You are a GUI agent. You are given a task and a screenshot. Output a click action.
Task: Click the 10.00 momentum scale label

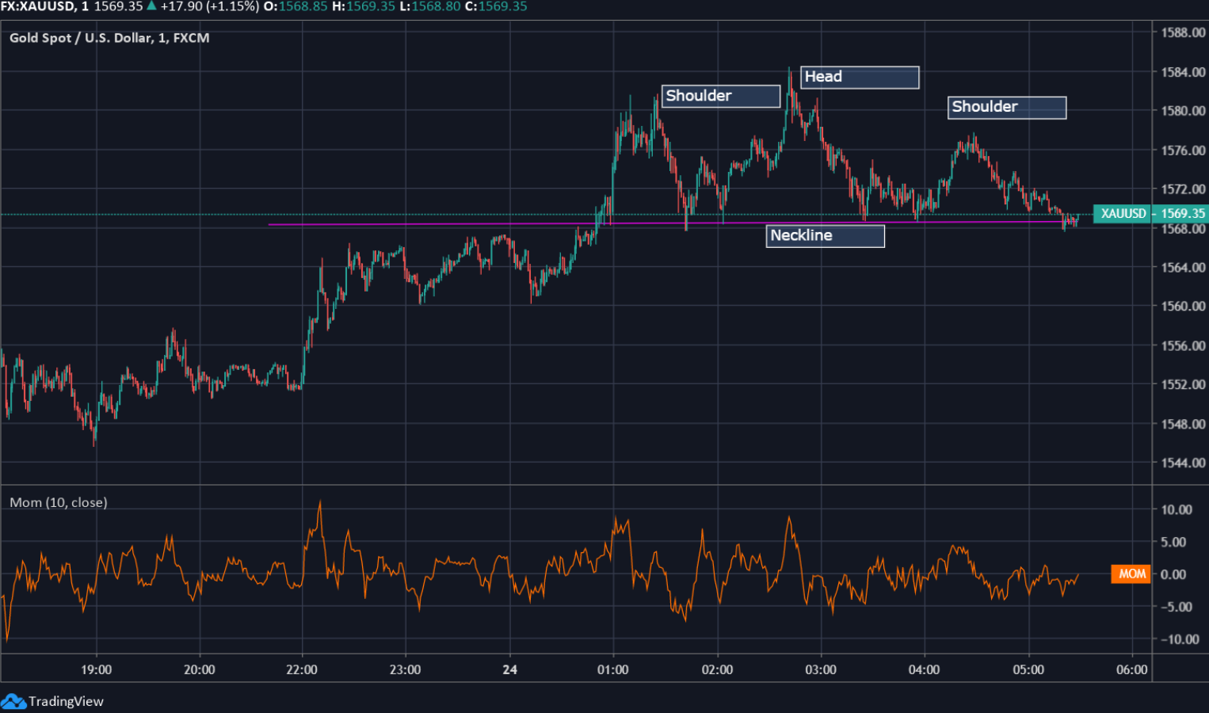tap(1177, 509)
